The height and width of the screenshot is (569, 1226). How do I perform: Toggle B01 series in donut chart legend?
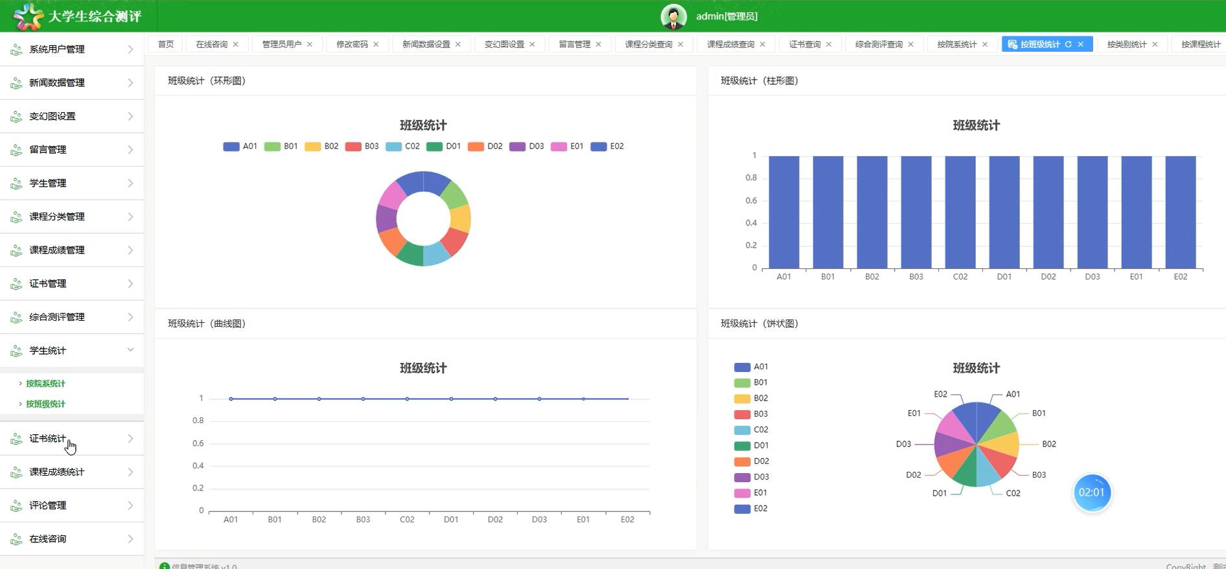point(281,146)
